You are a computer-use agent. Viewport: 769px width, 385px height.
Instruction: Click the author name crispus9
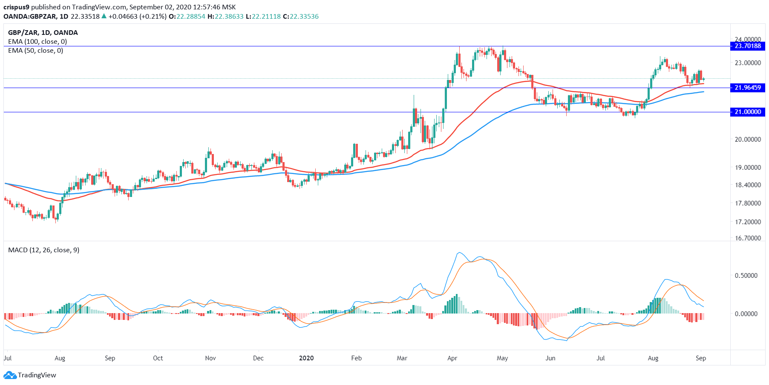pos(17,7)
